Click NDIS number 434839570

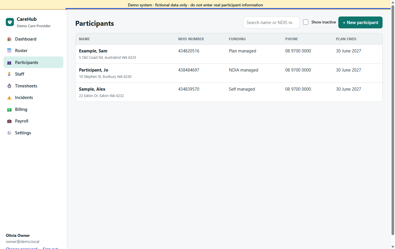(189, 89)
